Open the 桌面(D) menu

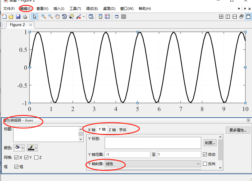[109, 8]
